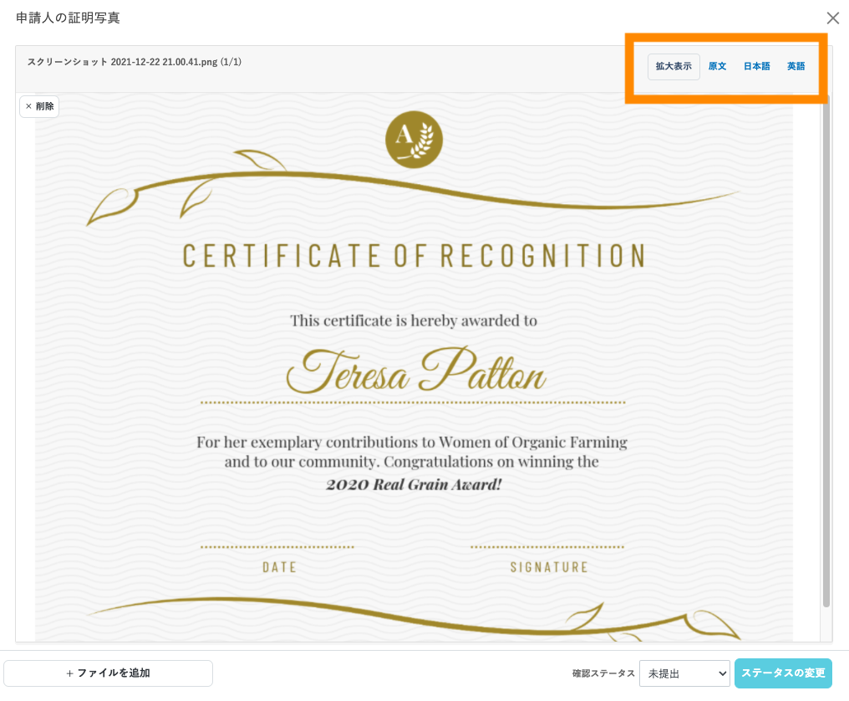Viewport: 849px width, 701px height.
Task: Close the 申請人の証明写真 dialog
Action: pos(833,18)
